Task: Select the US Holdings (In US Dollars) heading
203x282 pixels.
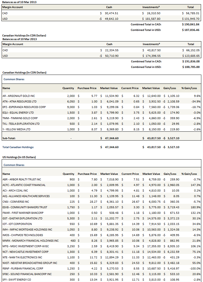Action: (x=19, y=157)
